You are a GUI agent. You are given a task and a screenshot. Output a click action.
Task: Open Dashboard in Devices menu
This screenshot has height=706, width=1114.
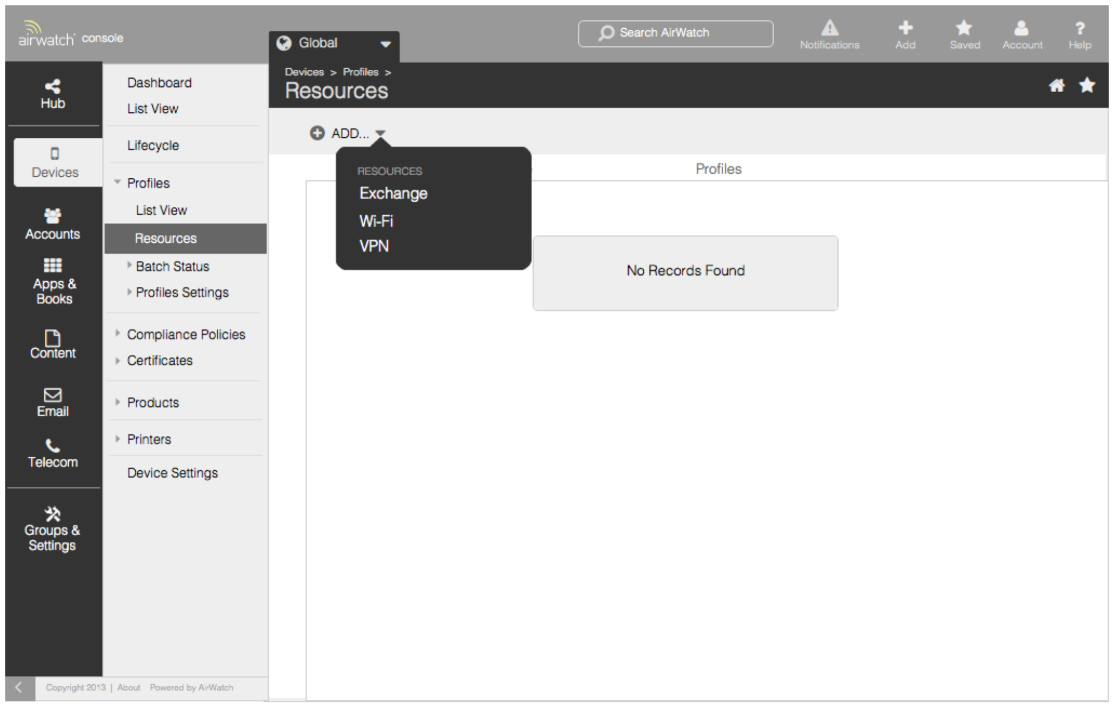click(159, 83)
